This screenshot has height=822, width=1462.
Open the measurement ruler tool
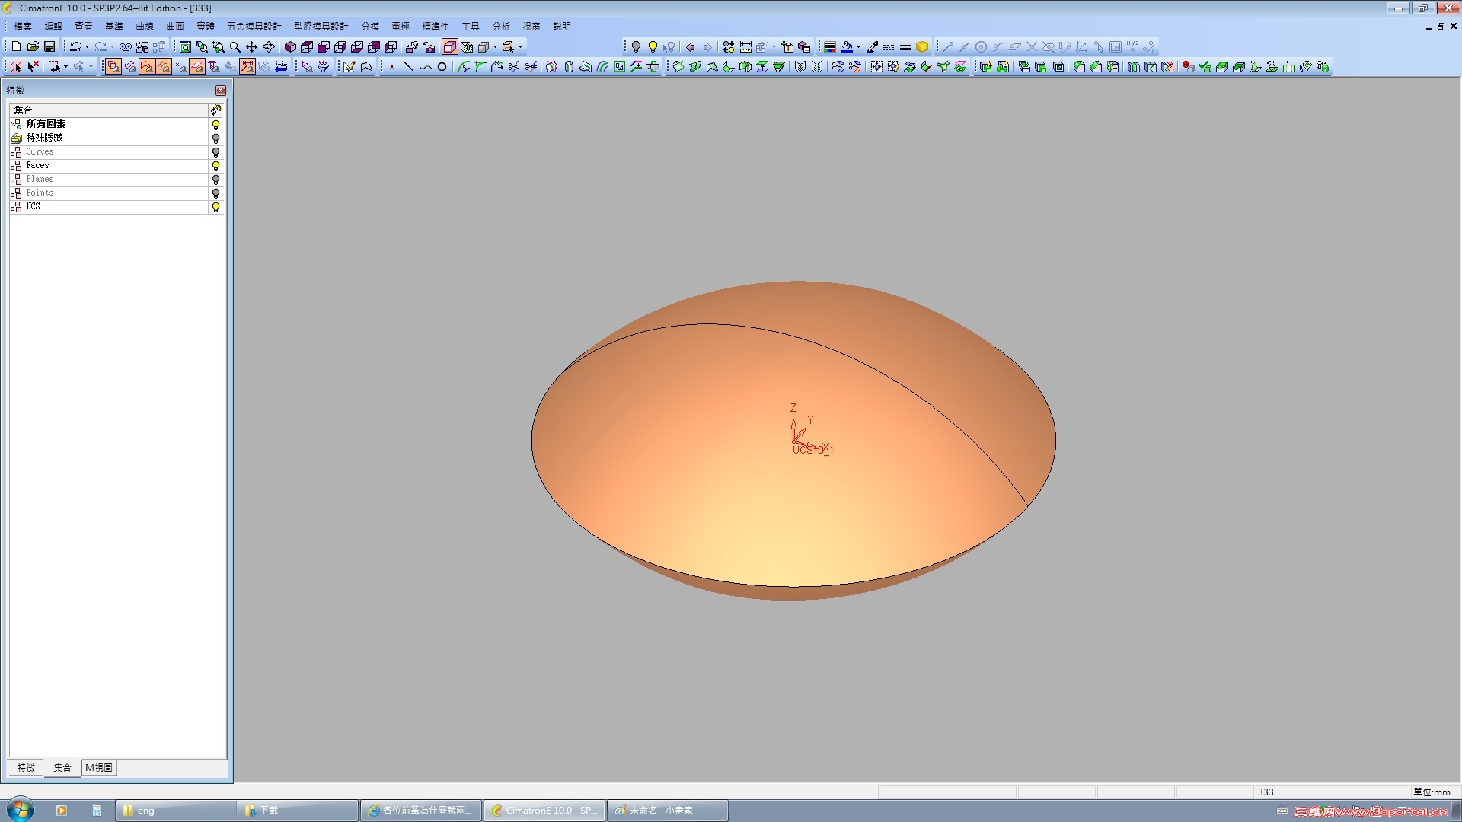click(x=745, y=46)
